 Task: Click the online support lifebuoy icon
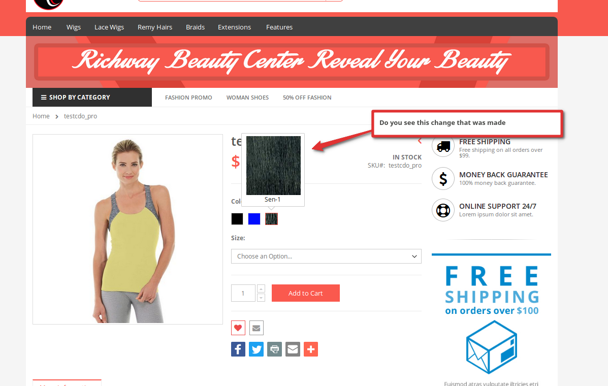click(x=443, y=210)
